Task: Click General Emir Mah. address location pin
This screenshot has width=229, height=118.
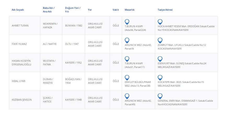Action: click(x=160, y=96)
